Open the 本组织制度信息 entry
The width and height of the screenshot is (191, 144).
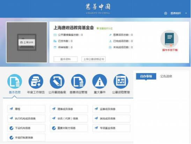(x=27, y=138)
